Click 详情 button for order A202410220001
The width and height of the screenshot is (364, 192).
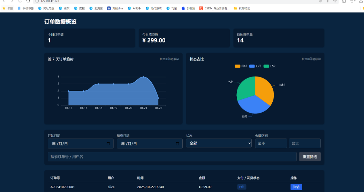point(296,187)
